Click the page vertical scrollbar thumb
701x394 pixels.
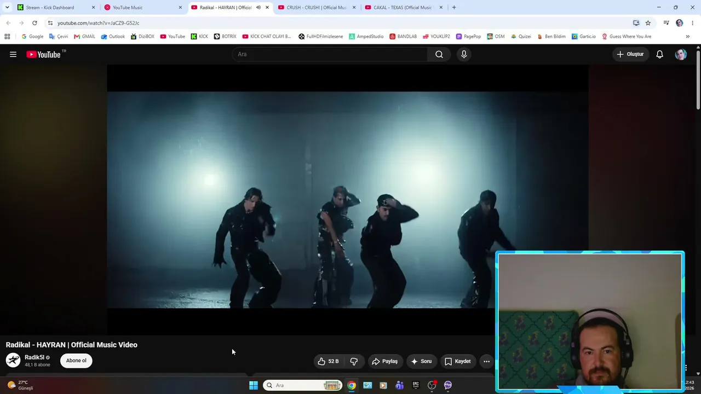click(x=698, y=79)
